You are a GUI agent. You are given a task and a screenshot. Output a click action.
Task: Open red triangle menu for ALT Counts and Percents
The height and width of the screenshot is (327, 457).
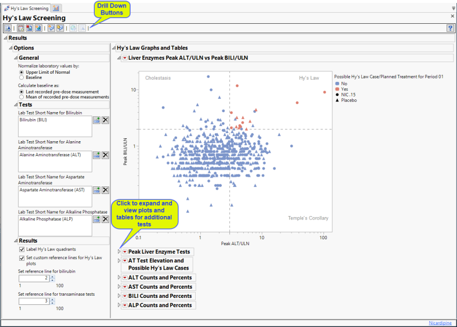[125, 278]
